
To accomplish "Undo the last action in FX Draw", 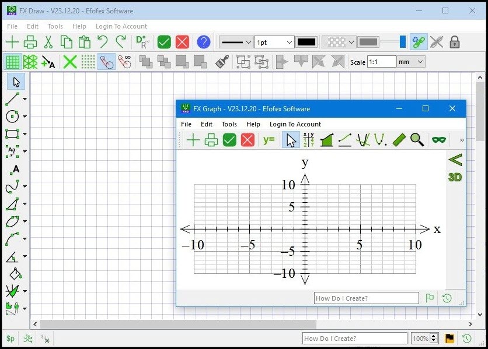I will (x=102, y=41).
